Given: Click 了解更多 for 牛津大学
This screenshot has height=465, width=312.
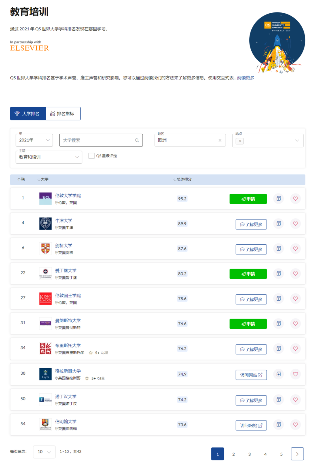Looking at the screenshot, I should coord(251,224).
